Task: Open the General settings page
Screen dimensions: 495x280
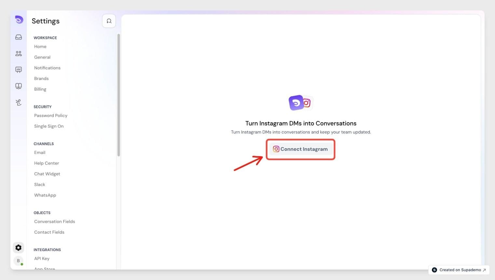Action: pos(42,57)
